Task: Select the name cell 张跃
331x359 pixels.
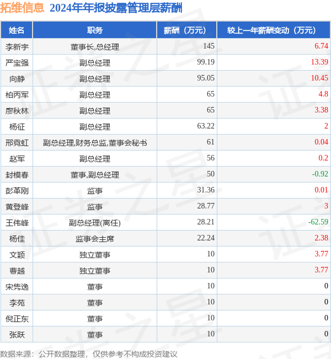Action: 17,335
